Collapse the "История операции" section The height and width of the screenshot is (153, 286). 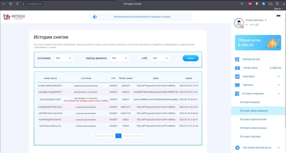click(x=279, y=94)
